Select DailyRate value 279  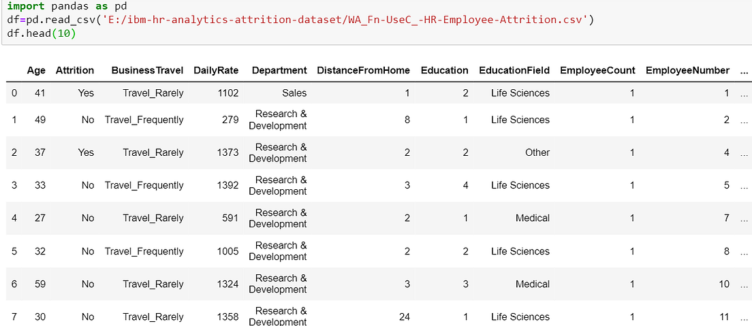click(x=230, y=120)
